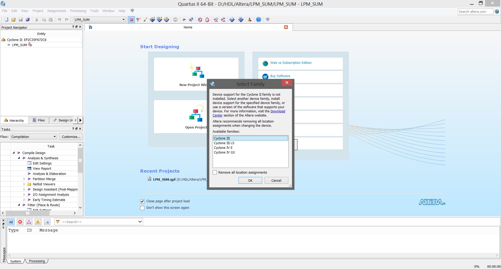Open a file using the folder icon

(14, 20)
